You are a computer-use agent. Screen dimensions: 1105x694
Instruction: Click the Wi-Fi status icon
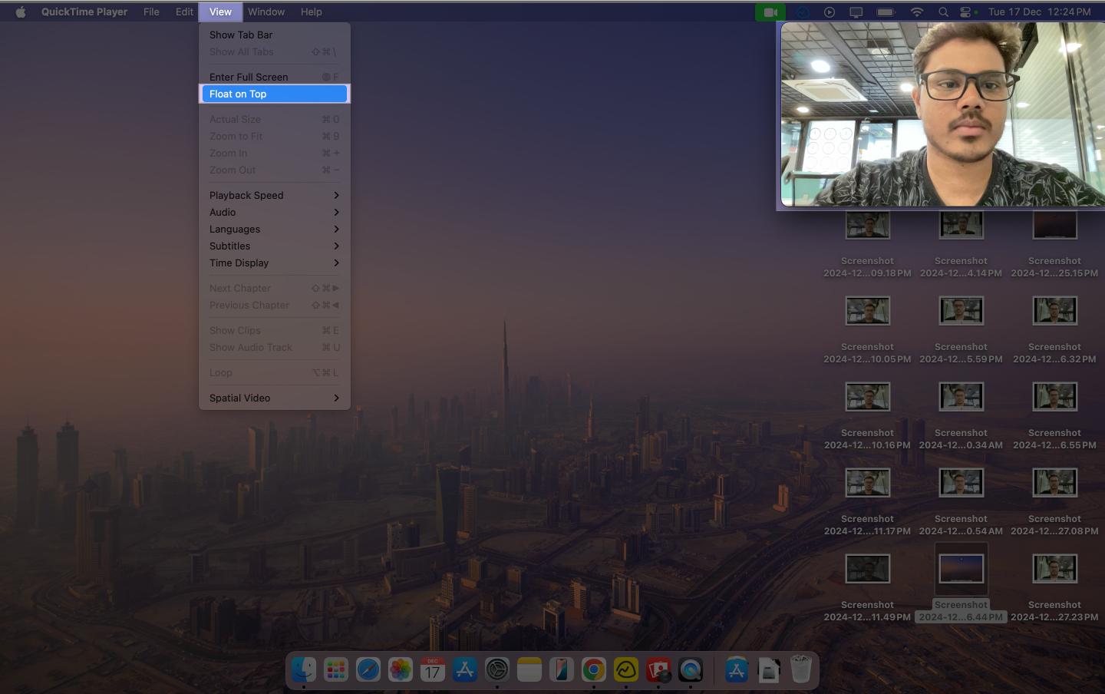[x=916, y=12]
